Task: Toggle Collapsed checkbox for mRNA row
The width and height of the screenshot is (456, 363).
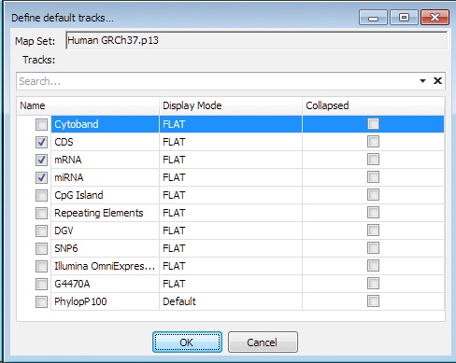Action: [373, 160]
